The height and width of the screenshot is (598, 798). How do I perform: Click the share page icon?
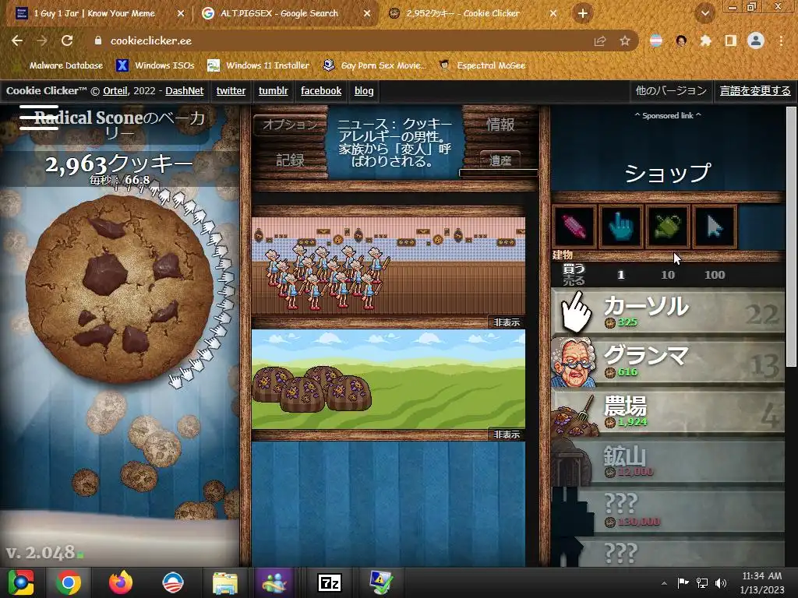600,40
